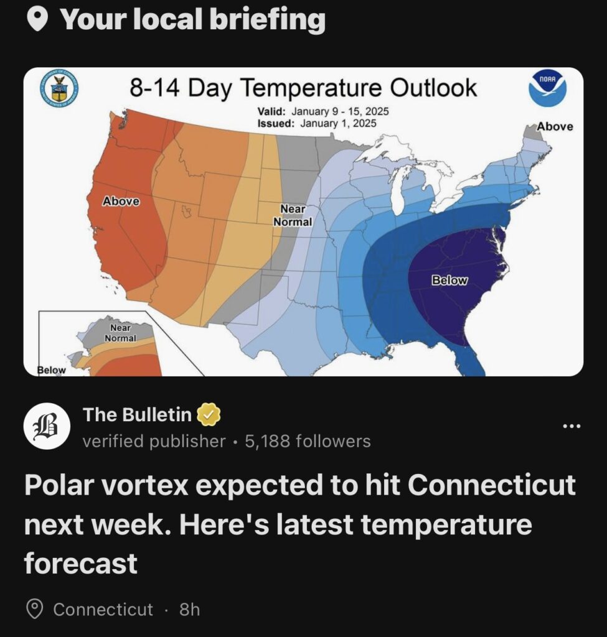
Task: Open the polar vortex article headline
Action: [x=299, y=524]
